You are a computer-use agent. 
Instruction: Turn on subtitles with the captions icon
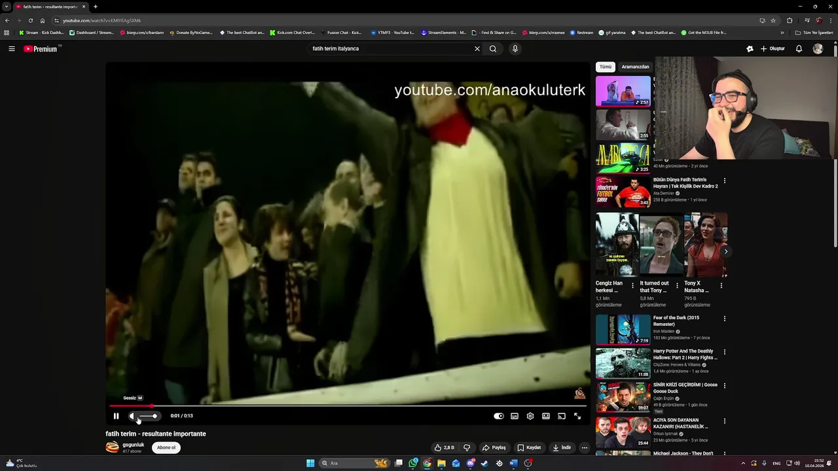click(515, 416)
